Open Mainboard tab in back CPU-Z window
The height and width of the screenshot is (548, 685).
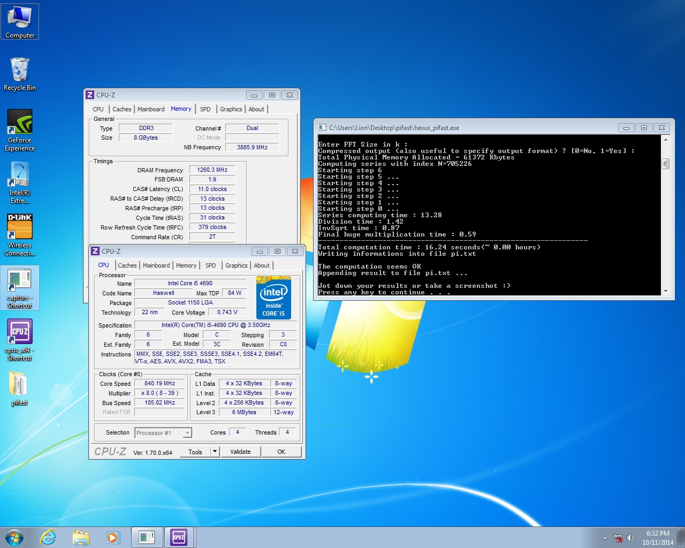(151, 109)
